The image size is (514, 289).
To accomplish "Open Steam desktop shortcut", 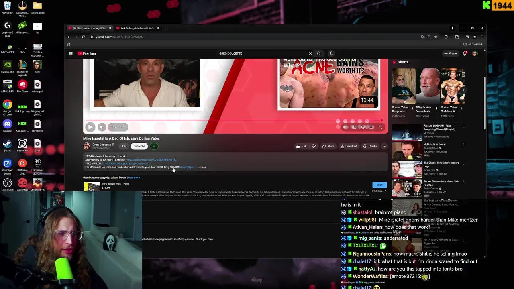I will (x=7, y=145).
